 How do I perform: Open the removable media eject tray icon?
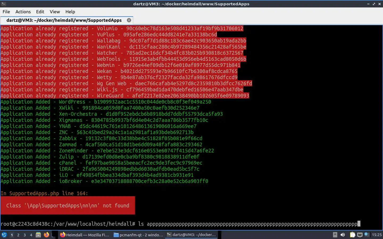coord(335,235)
